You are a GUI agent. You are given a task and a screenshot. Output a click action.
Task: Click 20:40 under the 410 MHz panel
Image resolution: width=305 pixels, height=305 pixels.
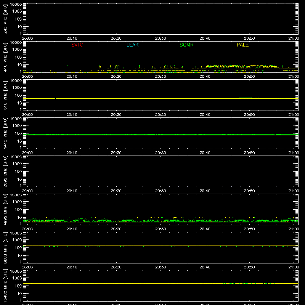coord(205,77)
